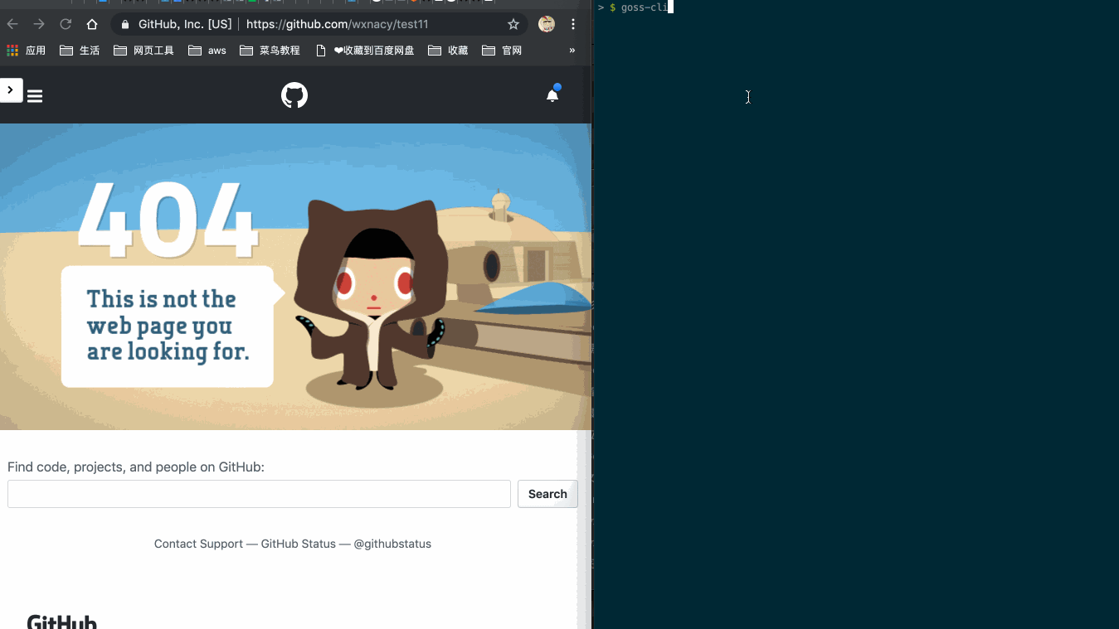Click the GitHub wordmark in the footer
The image size is (1119, 629).
[x=62, y=622]
